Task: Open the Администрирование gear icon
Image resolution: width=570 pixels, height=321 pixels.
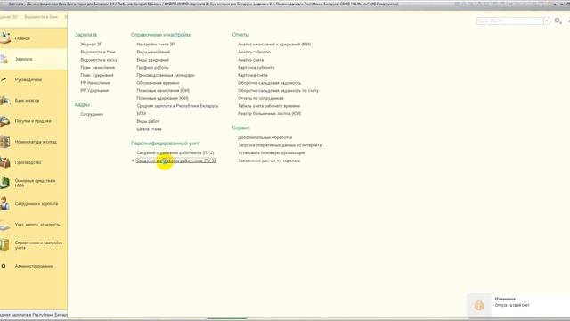Action: click(x=4, y=266)
